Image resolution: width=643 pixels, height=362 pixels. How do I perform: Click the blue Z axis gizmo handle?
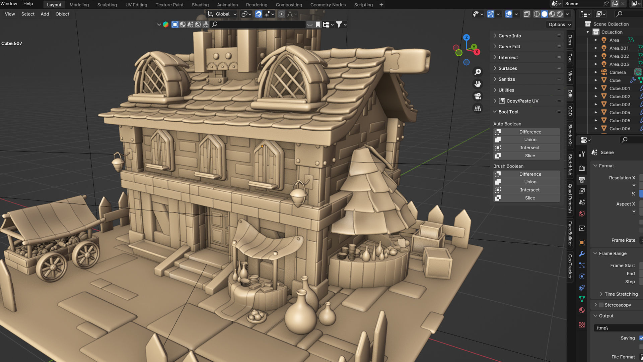tap(467, 37)
